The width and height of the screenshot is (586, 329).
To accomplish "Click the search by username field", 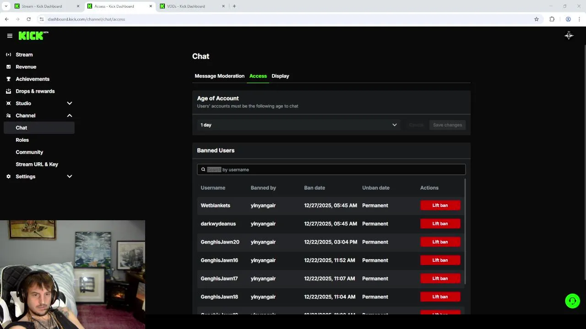I will [331, 170].
